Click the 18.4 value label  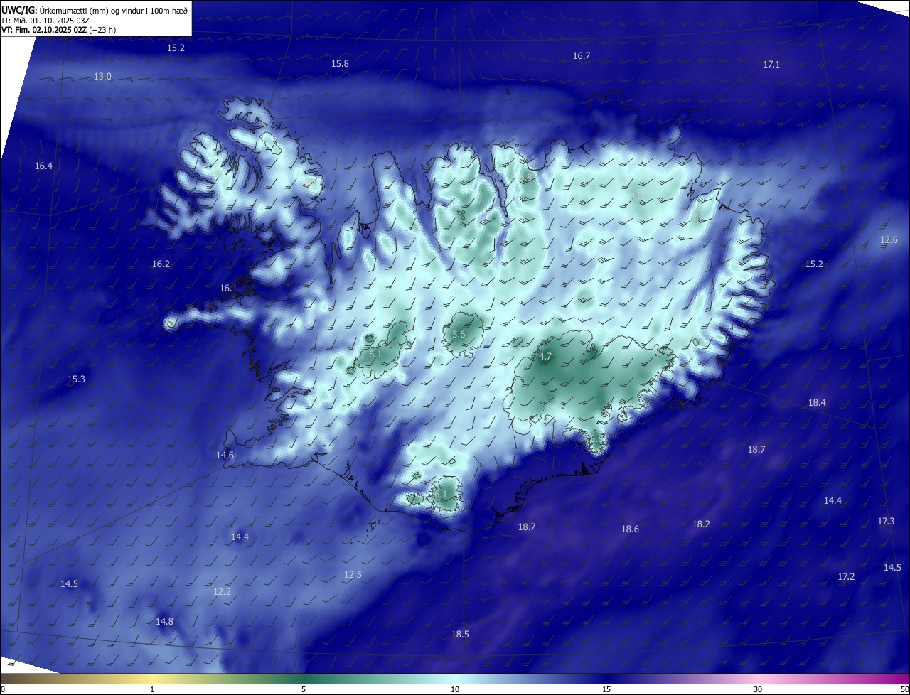817,402
